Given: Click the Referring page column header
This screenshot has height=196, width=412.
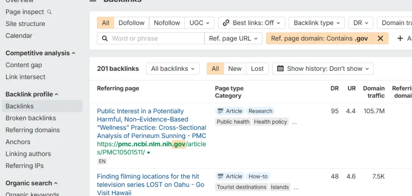Looking at the screenshot, I should click(x=118, y=89).
